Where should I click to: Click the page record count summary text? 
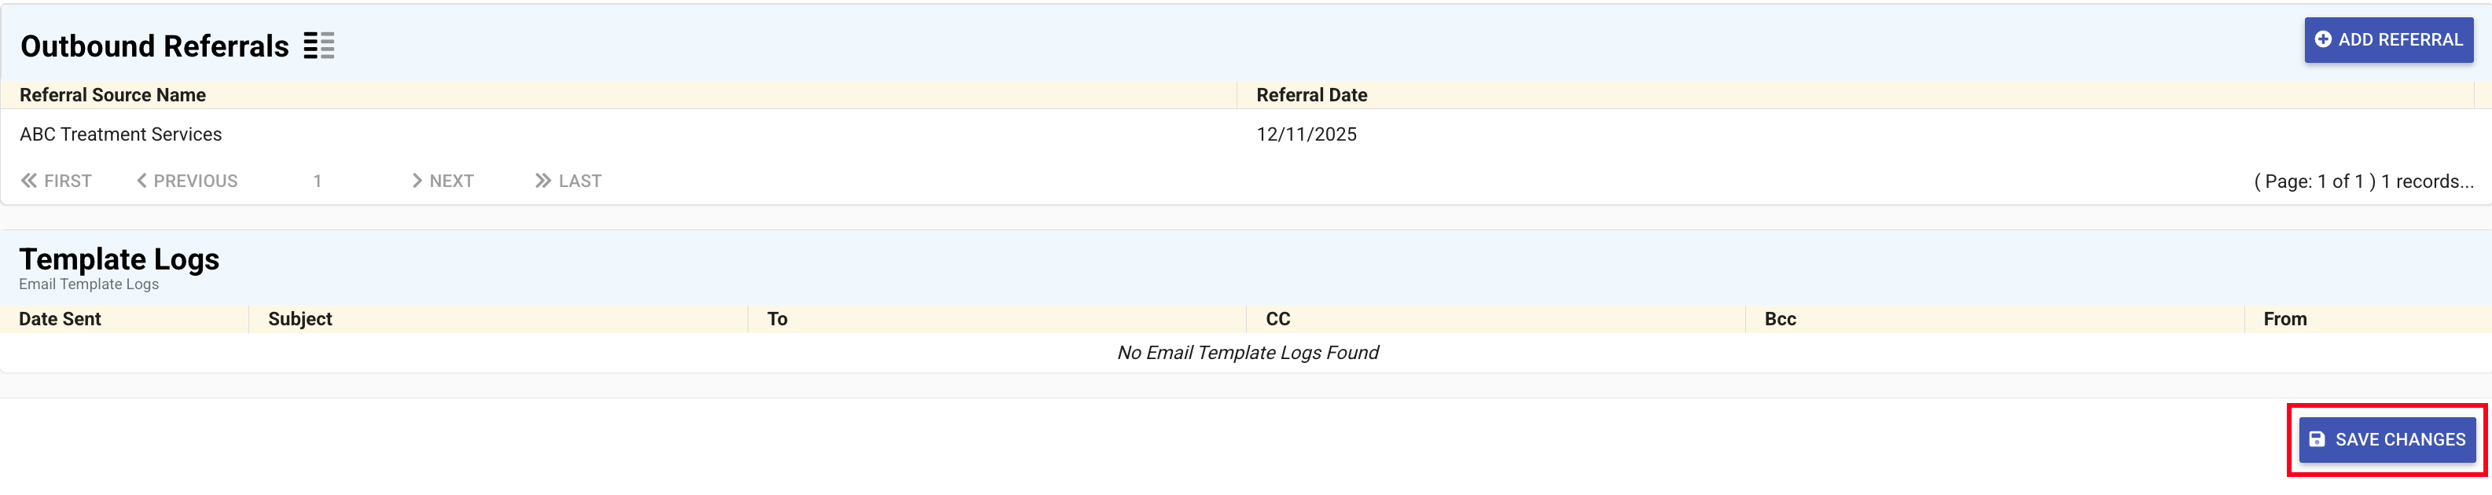coord(2362,181)
